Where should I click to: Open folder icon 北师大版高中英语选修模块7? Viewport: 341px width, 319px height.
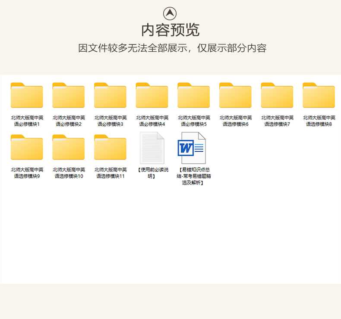tap(277, 95)
